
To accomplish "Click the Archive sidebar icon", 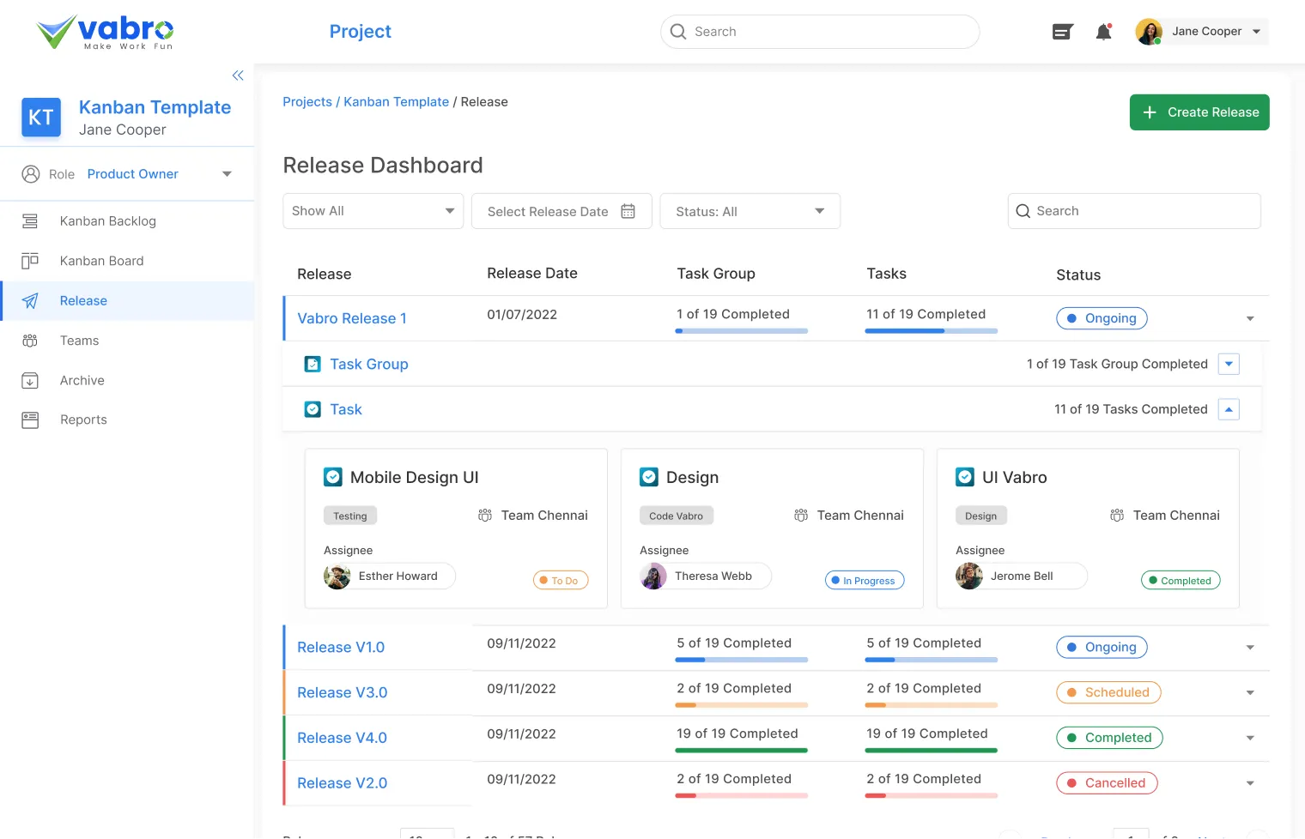I will click(30, 381).
